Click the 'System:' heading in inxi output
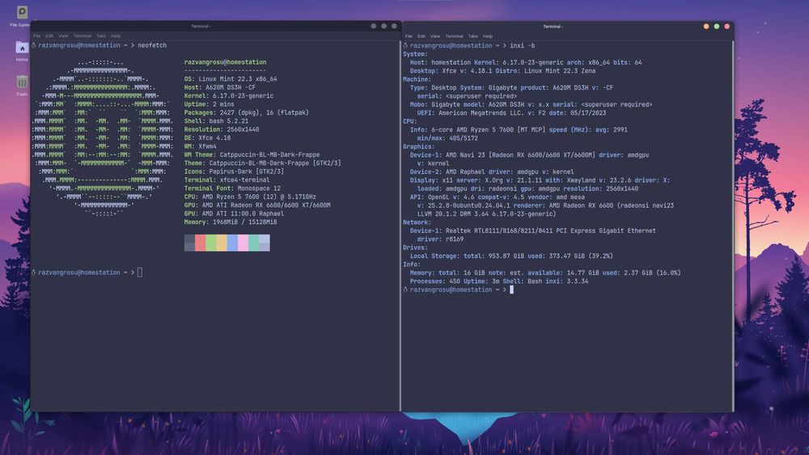The image size is (809, 455). [x=415, y=54]
